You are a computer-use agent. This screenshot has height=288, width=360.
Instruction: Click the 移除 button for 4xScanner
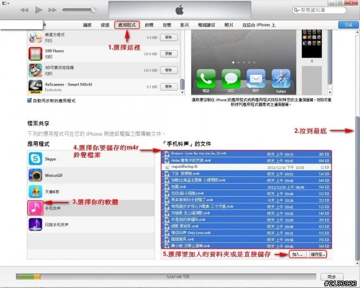pyautogui.click(x=169, y=86)
